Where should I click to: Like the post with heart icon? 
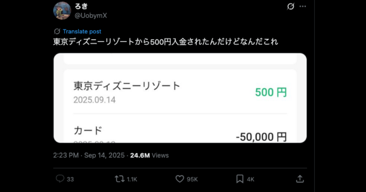pyautogui.click(x=179, y=179)
